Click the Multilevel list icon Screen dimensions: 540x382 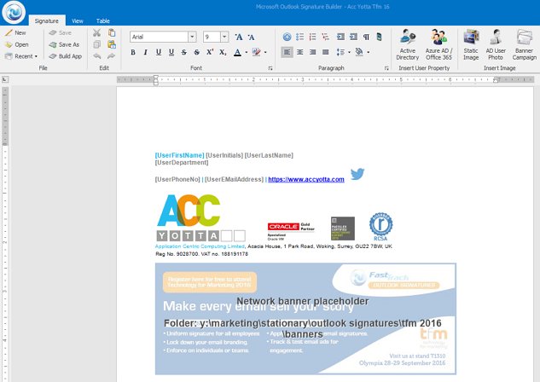coord(325,37)
